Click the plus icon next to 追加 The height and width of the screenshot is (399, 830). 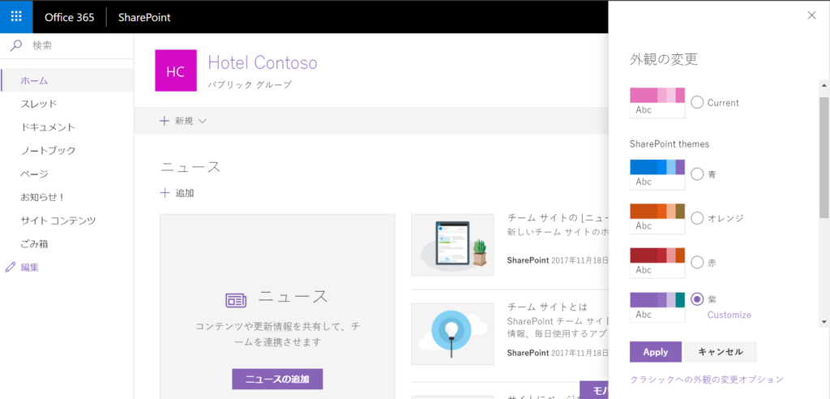pos(165,193)
